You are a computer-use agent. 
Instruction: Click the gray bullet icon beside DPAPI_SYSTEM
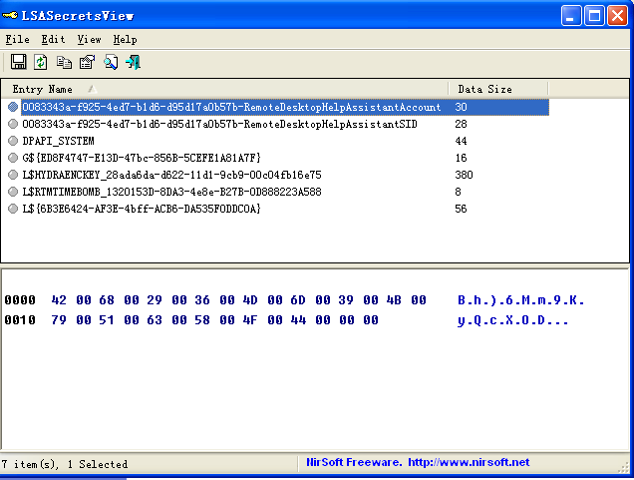[x=13, y=141]
